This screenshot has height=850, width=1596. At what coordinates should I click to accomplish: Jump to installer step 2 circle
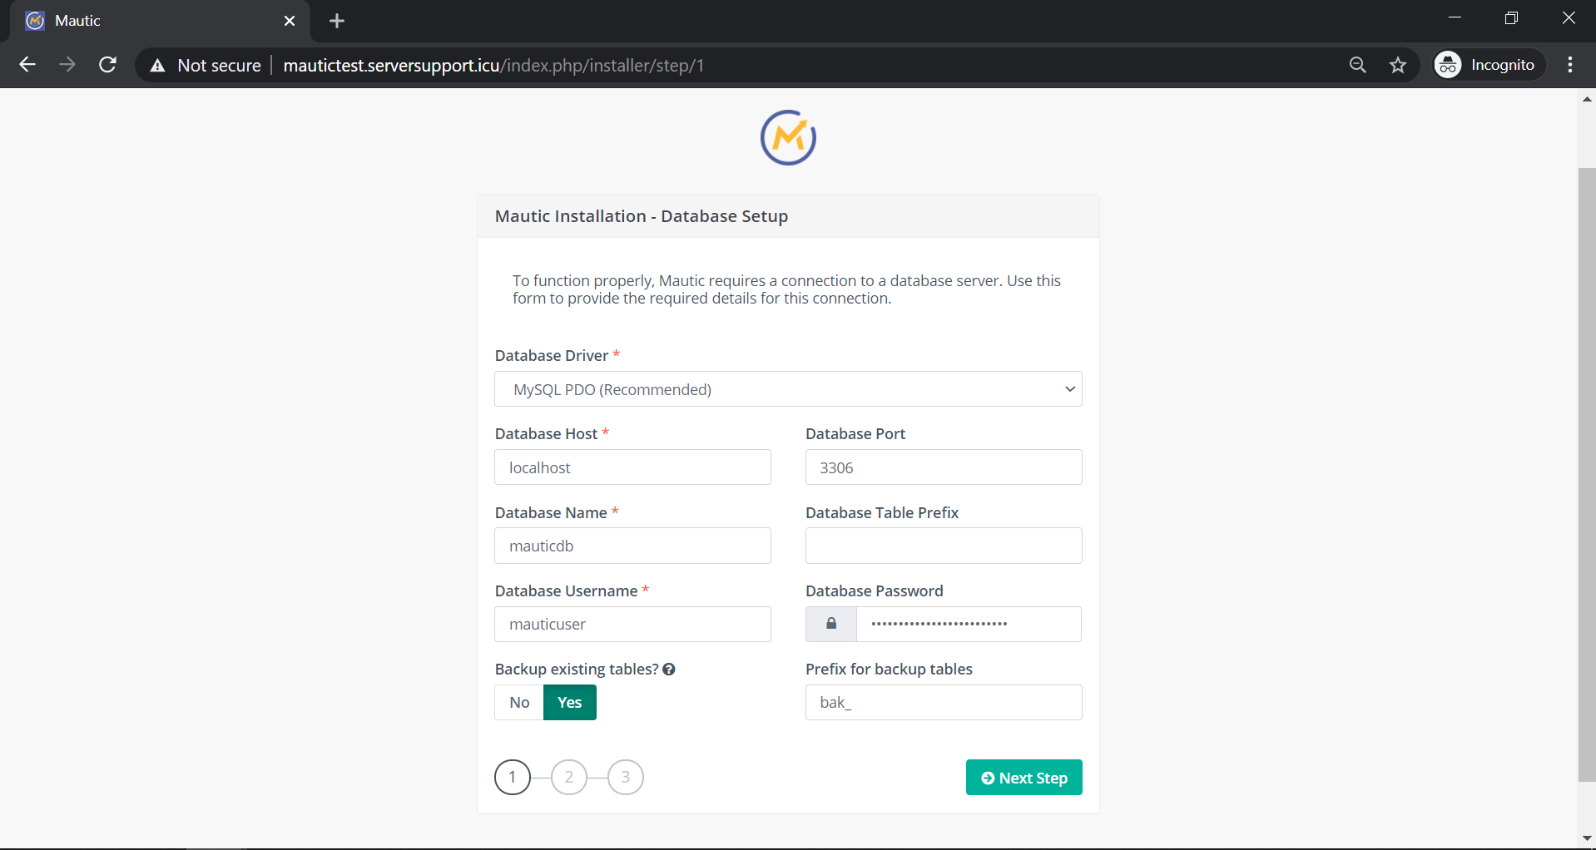coord(569,777)
